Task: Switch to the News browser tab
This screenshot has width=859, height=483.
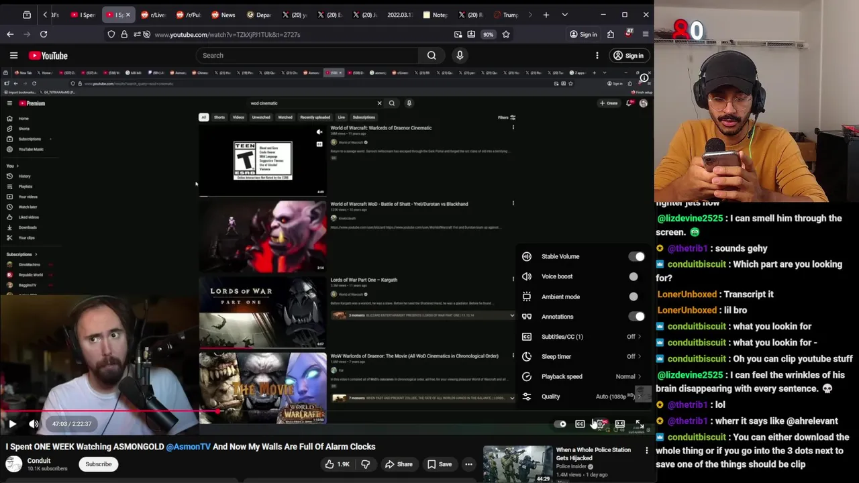Action: [223, 15]
